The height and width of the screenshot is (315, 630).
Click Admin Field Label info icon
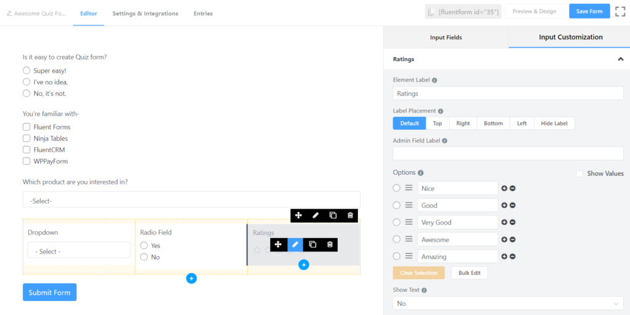[x=444, y=141]
